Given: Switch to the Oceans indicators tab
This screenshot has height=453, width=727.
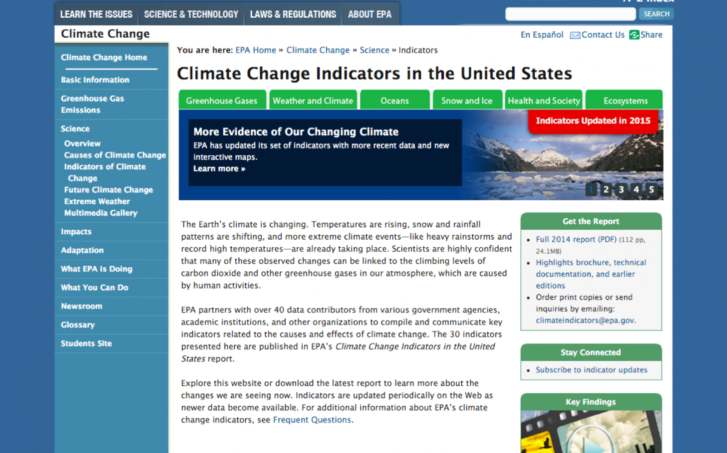Looking at the screenshot, I should [x=394, y=100].
